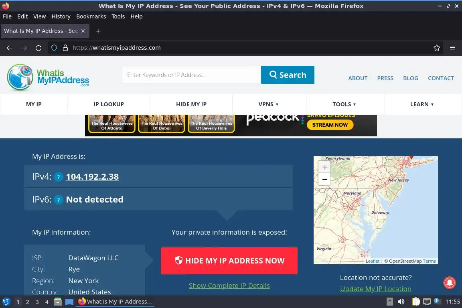Switch to workspace 4 in taskbar
The height and width of the screenshot is (308, 462).
tap(47, 302)
